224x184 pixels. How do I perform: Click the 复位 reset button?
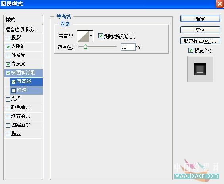(x=200, y=30)
